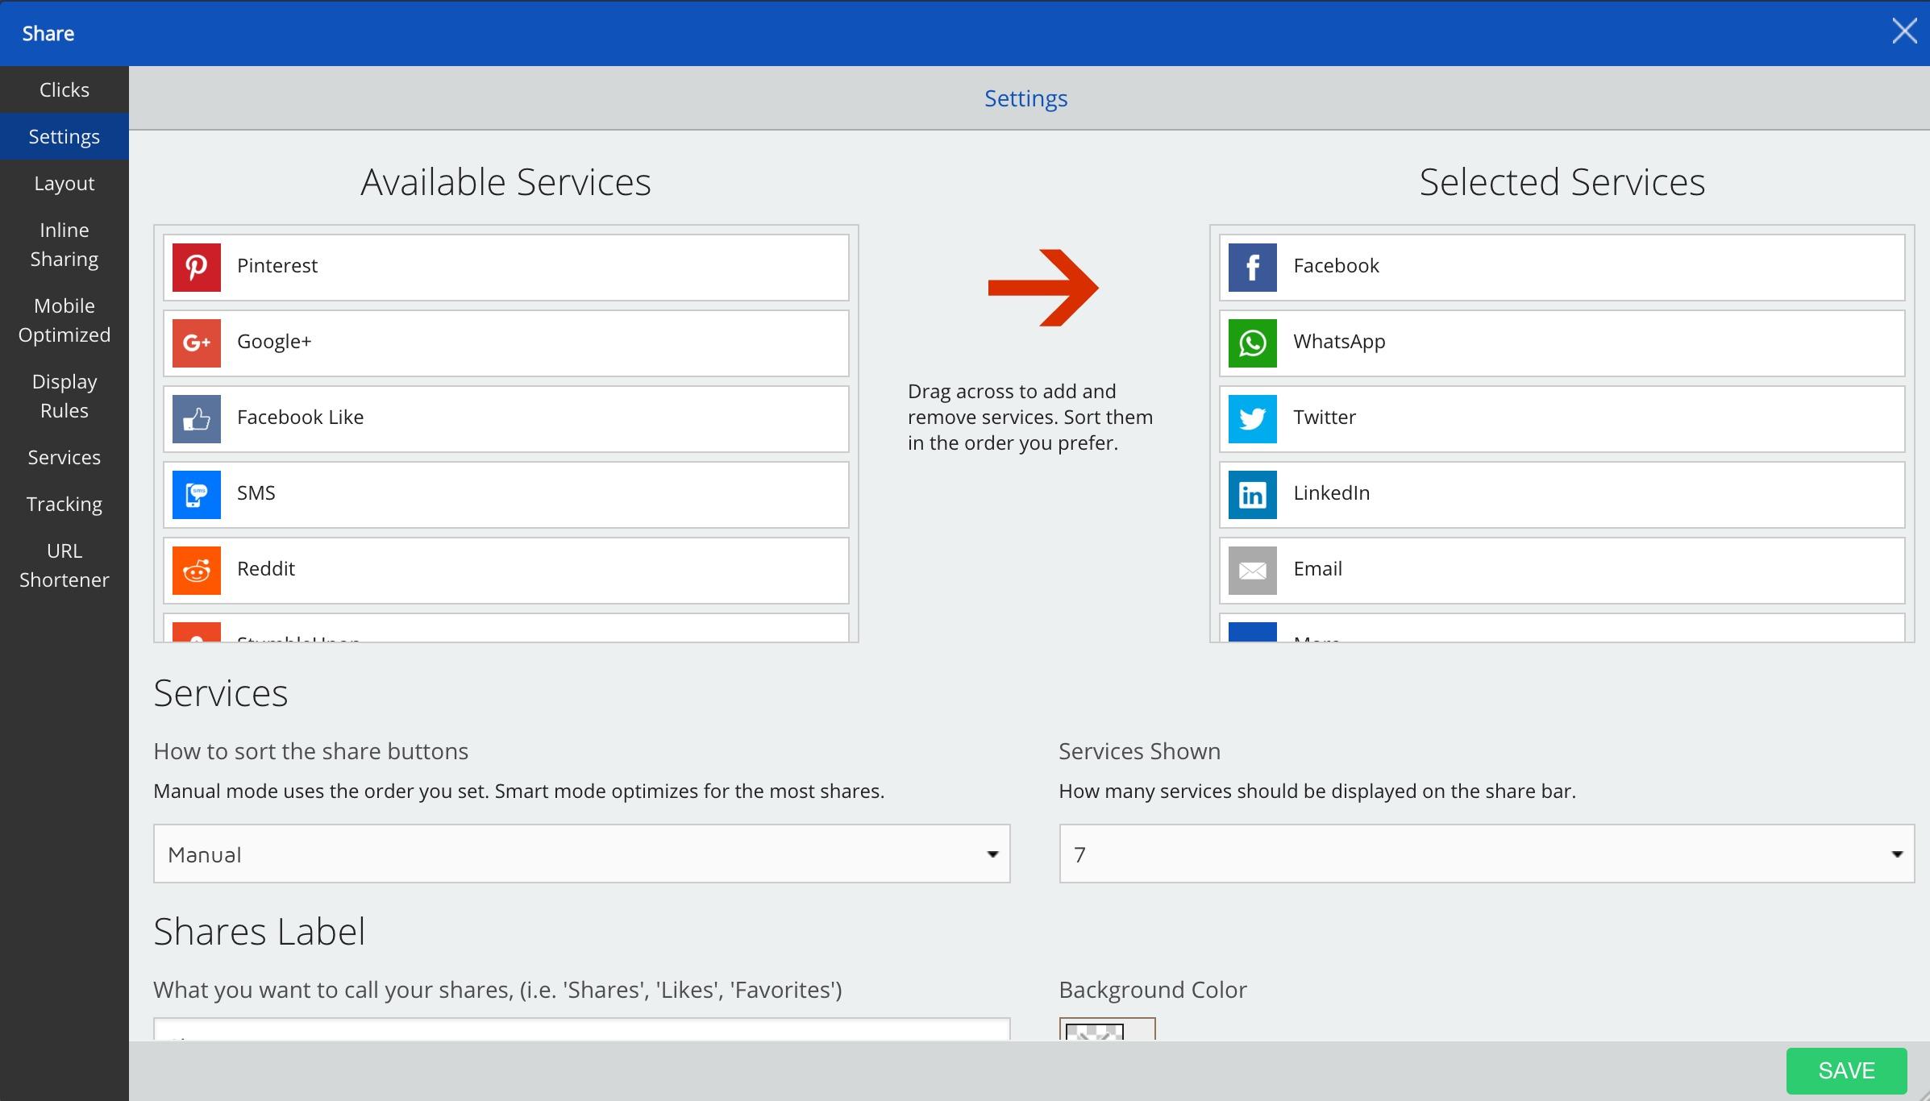Select the Email row label

[x=1317, y=569]
